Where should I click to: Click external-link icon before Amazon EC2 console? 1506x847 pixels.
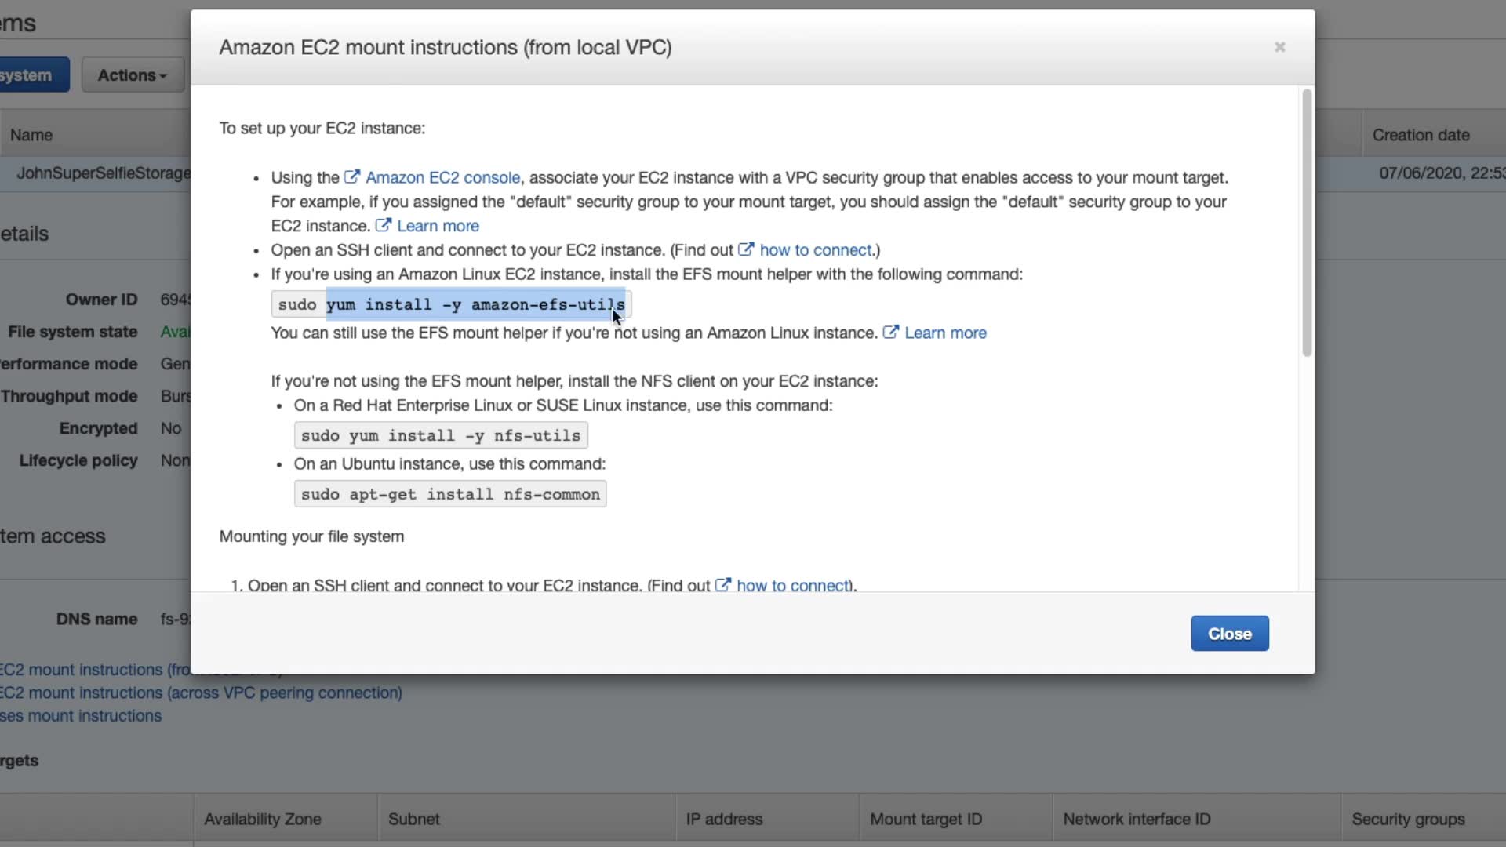[352, 177]
